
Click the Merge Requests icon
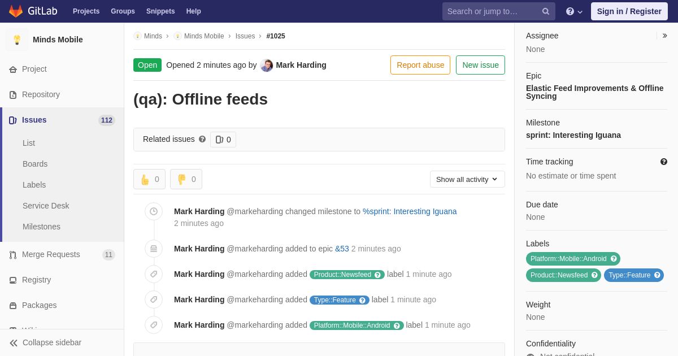13,255
